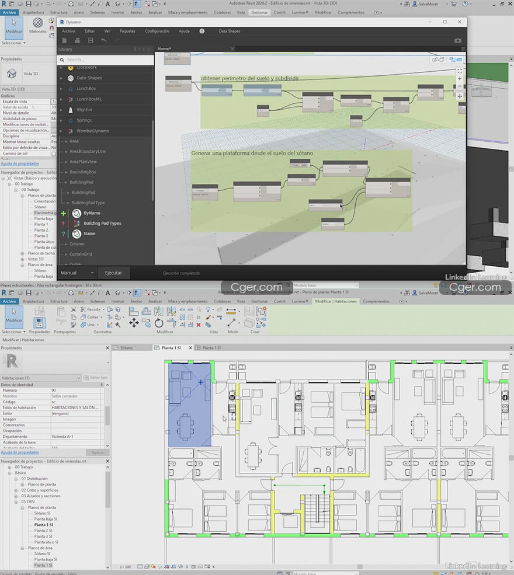Image resolution: width=514 pixels, height=575 pixels.
Task: Click the Create group icon in Crear panel
Action: (262, 311)
